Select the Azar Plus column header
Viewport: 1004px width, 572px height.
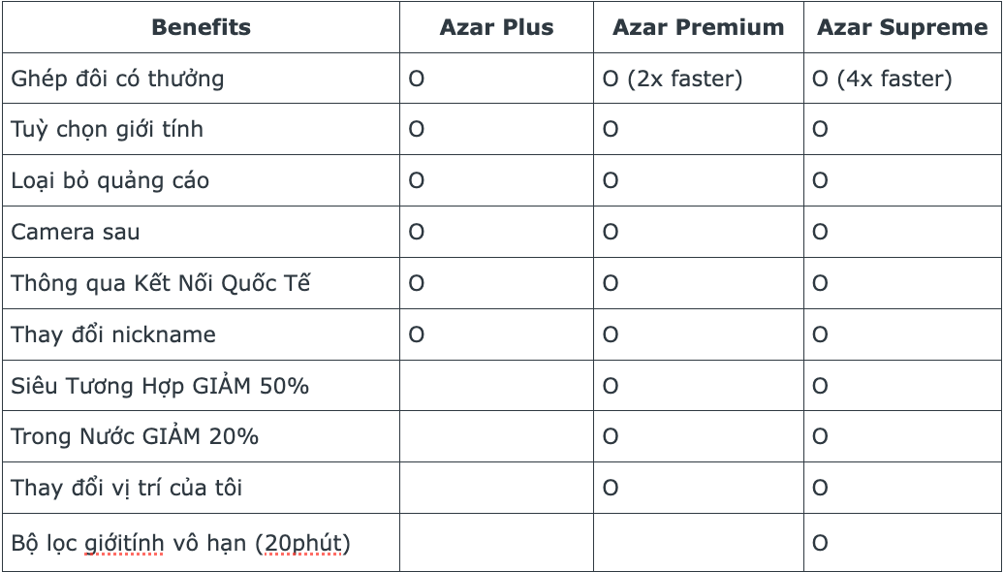click(x=496, y=27)
